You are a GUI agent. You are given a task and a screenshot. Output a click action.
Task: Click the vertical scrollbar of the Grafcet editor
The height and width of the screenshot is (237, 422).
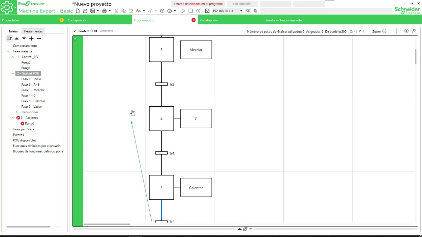click(x=415, y=56)
